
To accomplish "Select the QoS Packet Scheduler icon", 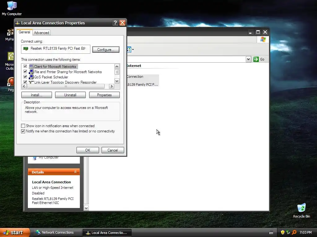I will pos(31,77).
